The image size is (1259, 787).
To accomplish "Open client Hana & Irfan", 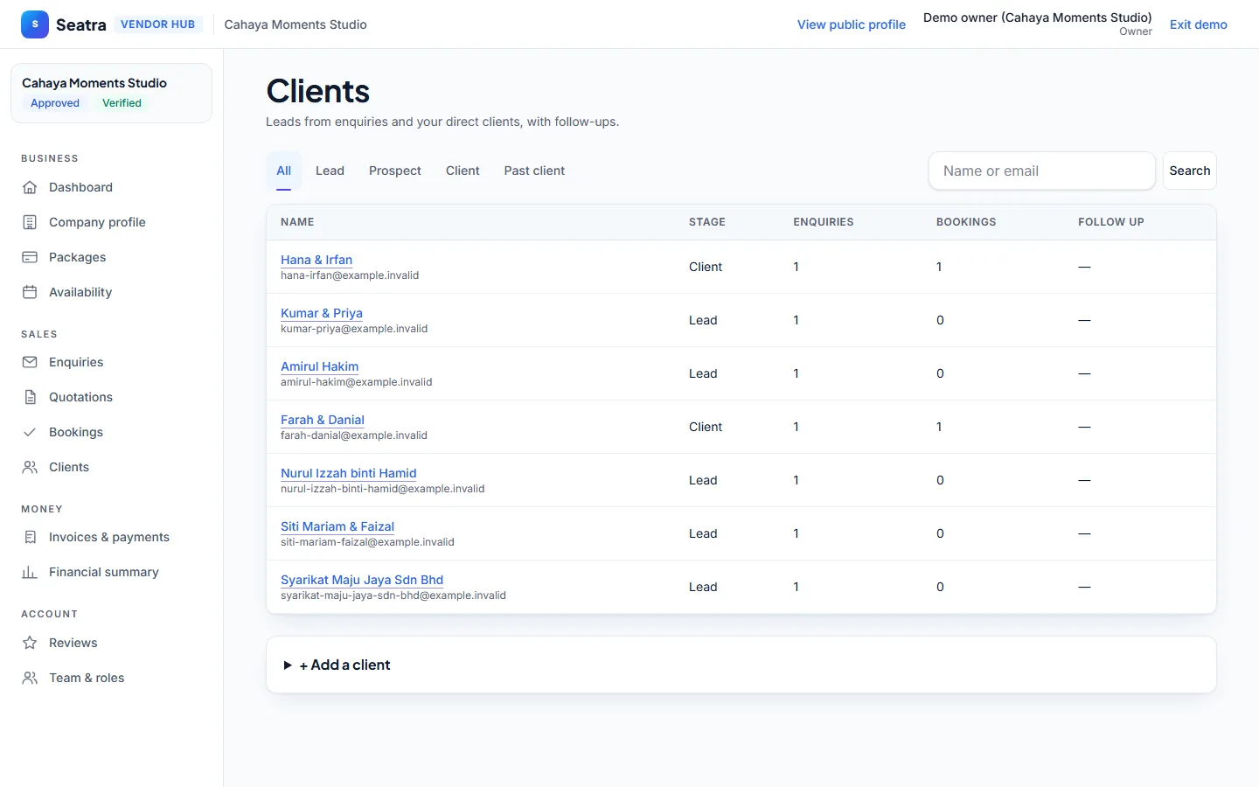I will click(x=316, y=260).
